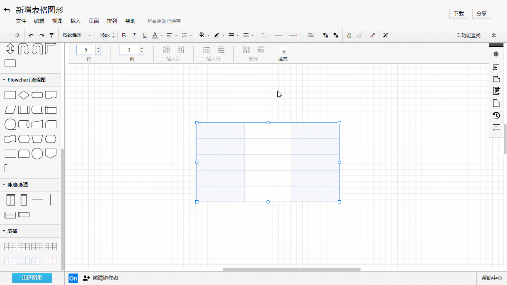The image size is (507, 285).
Task: Open the 插入 menu
Action: point(75,21)
